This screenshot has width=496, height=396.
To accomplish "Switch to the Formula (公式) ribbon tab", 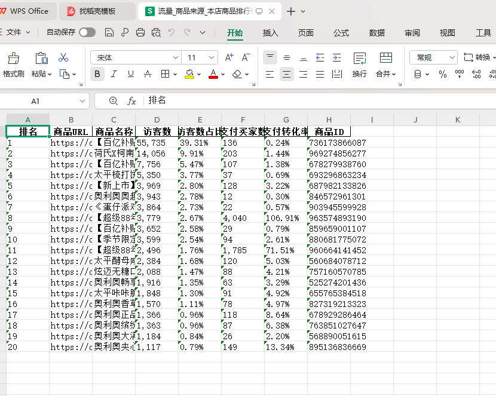I will (341, 33).
